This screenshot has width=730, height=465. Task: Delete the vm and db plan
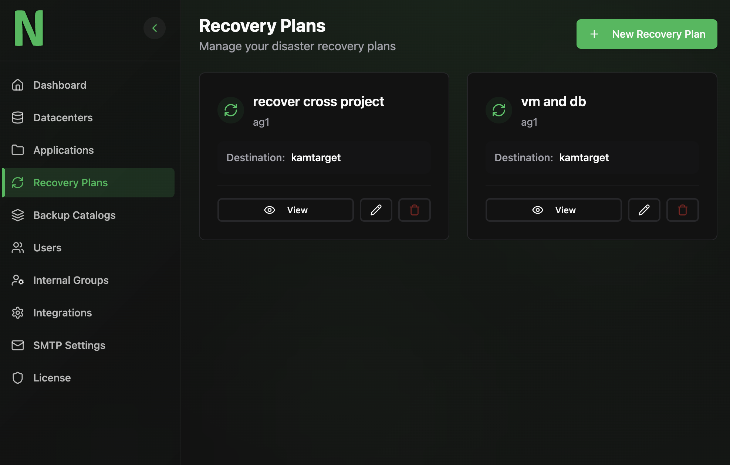pos(682,210)
